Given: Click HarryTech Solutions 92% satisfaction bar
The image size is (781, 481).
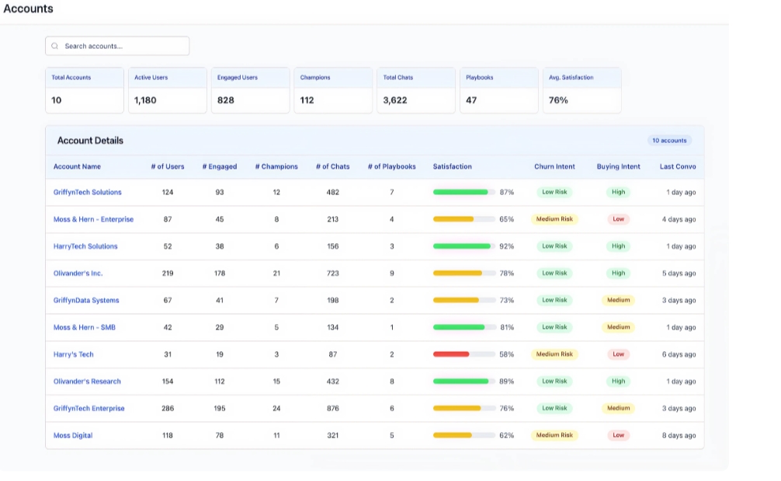Looking at the screenshot, I should pyautogui.click(x=464, y=246).
